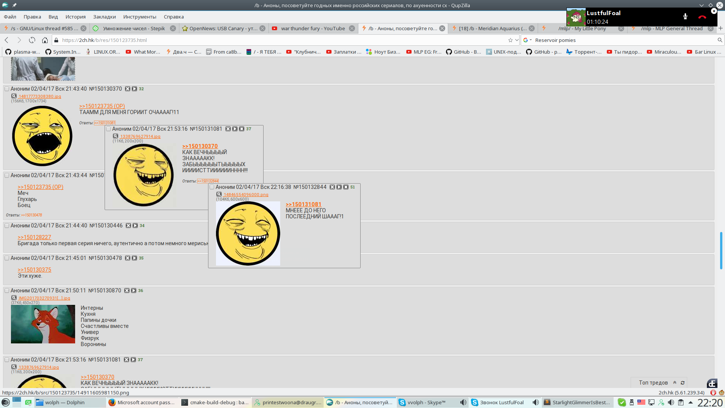The width and height of the screenshot is (725, 408).
Task: Bookmark this page with the star icon
Action: coord(511,40)
